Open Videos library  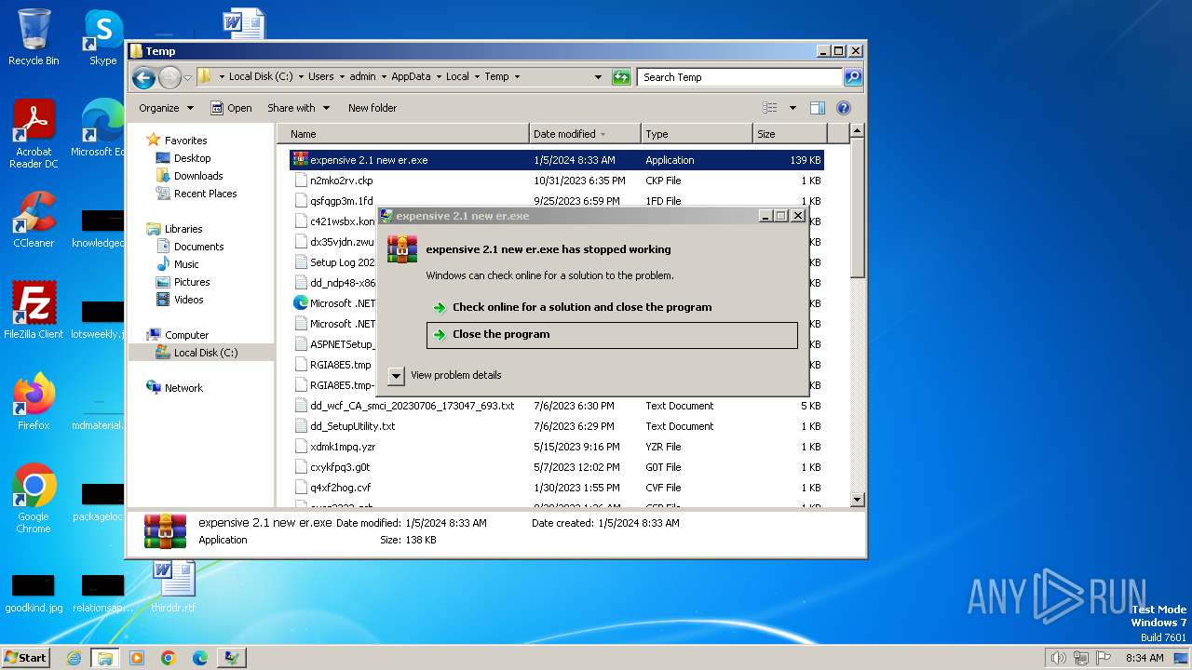point(188,300)
